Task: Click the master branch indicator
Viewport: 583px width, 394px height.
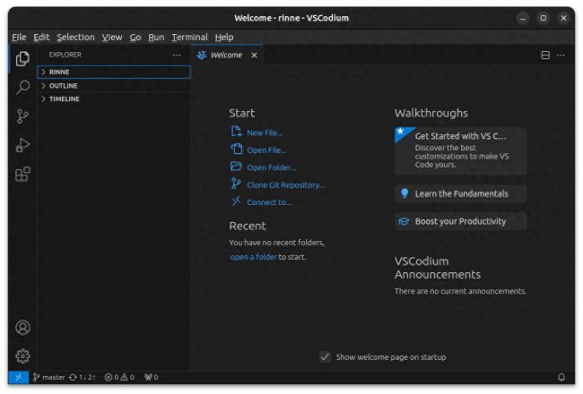Action: (x=48, y=377)
